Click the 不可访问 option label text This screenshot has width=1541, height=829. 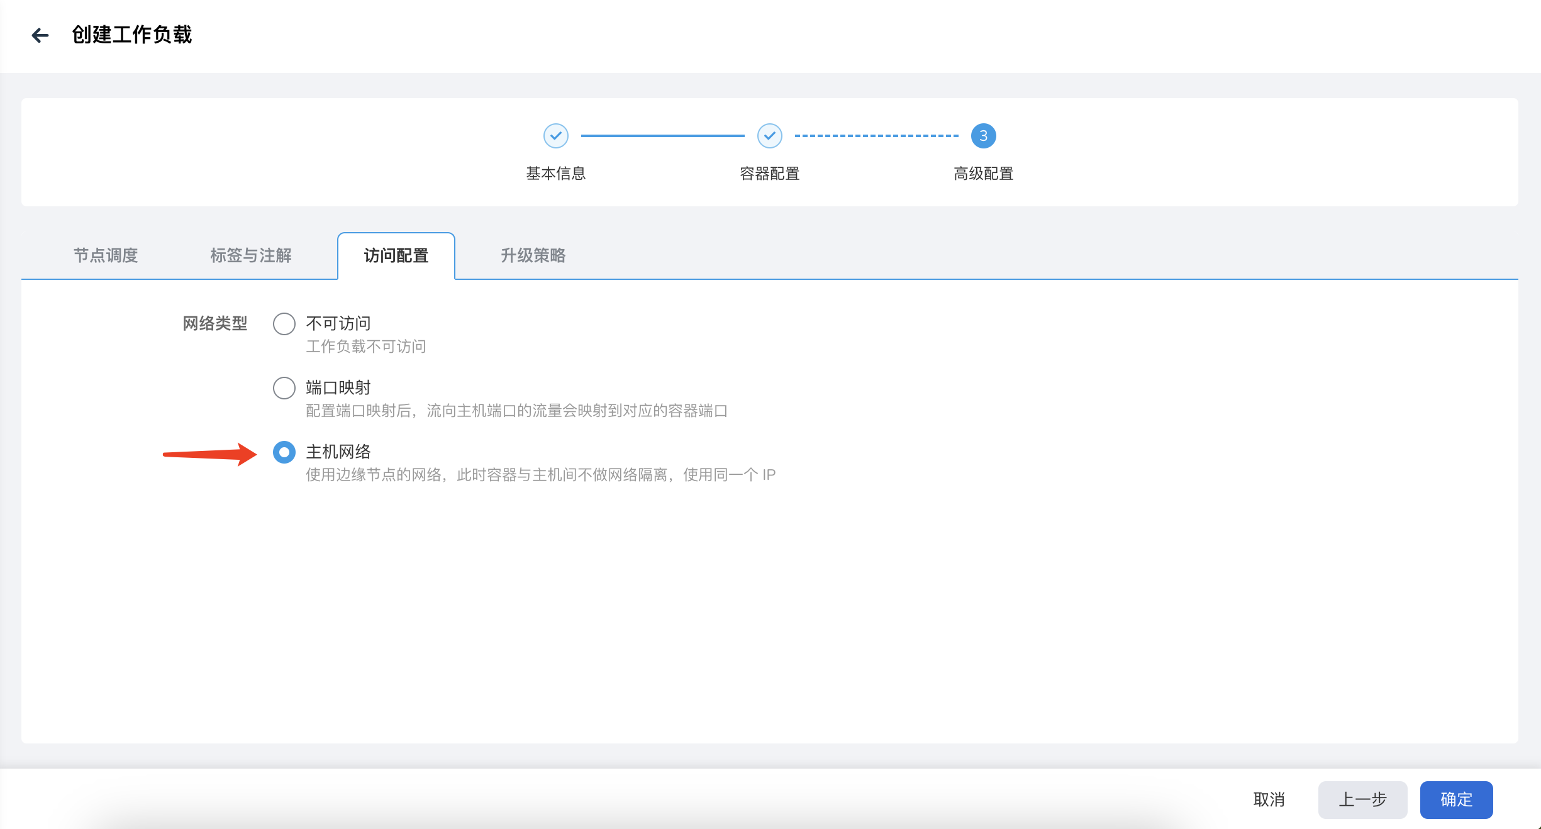pos(338,323)
